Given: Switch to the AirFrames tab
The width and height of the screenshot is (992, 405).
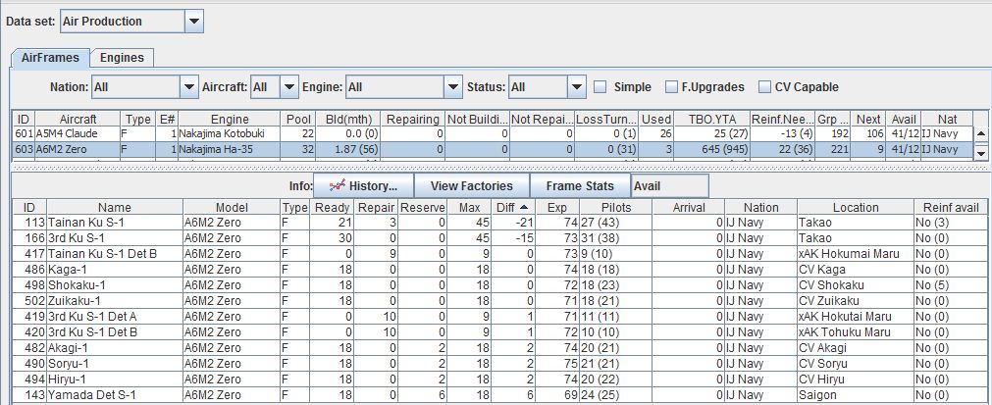Looking at the screenshot, I should coord(51,58).
